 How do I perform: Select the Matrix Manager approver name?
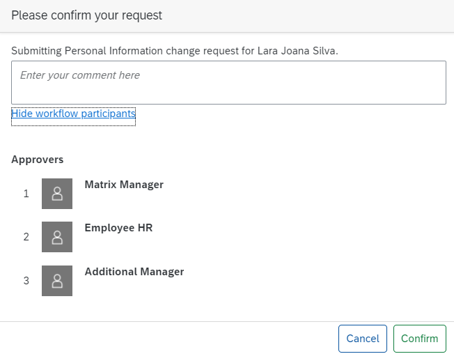(x=124, y=185)
